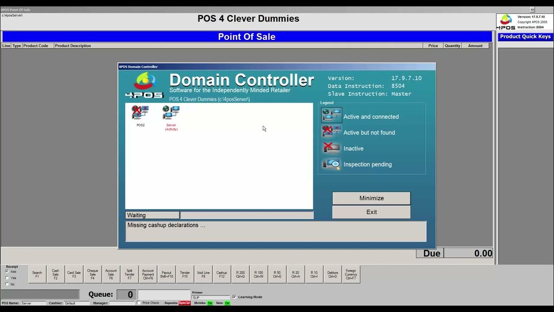Screen dimensions: 554x312
Task: Click the Active but not found legend icon
Action: pyautogui.click(x=332, y=132)
